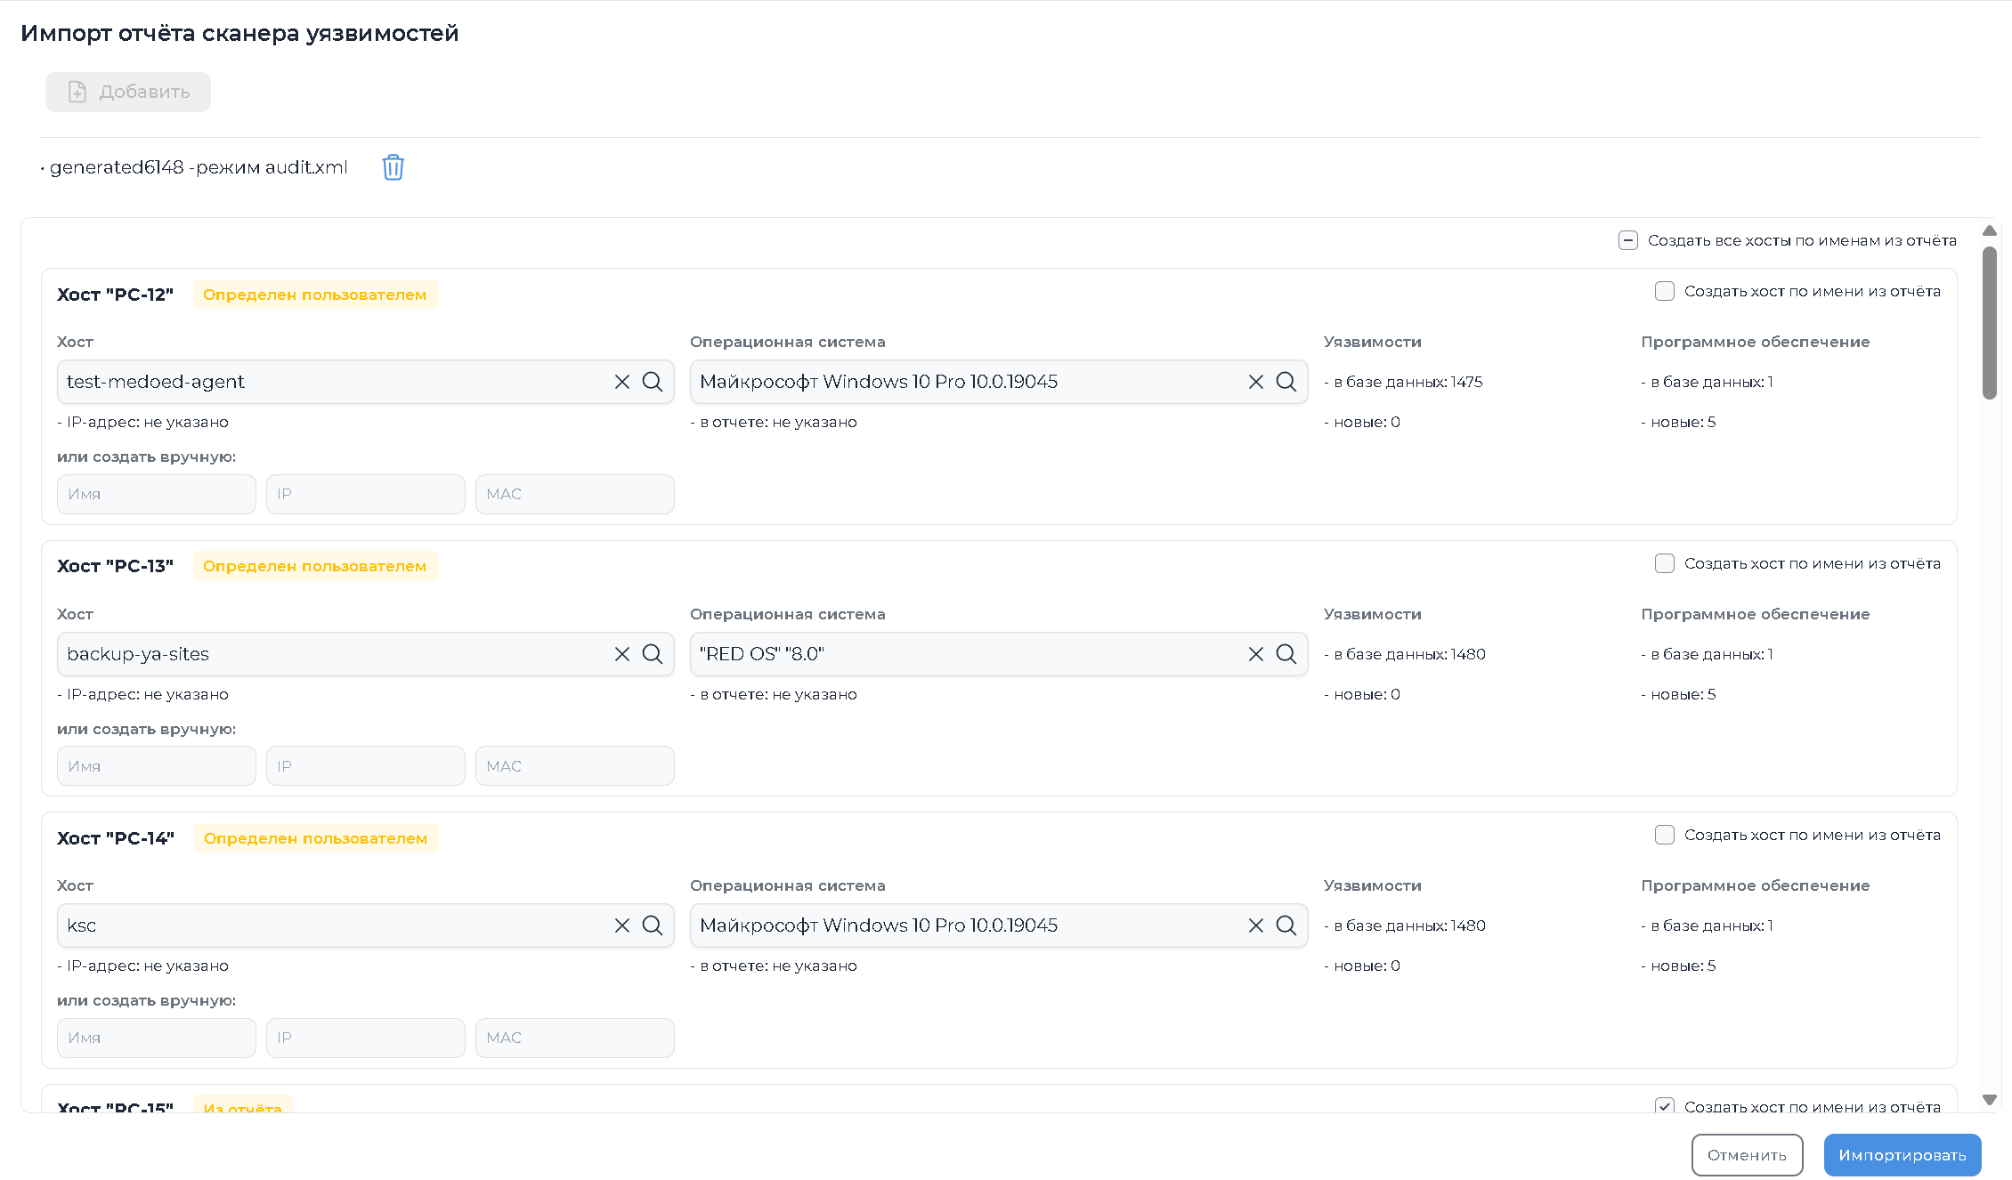2012x1180 pixels.
Task: Open the backup-ya-sites host combo box
Action: pos(334,654)
